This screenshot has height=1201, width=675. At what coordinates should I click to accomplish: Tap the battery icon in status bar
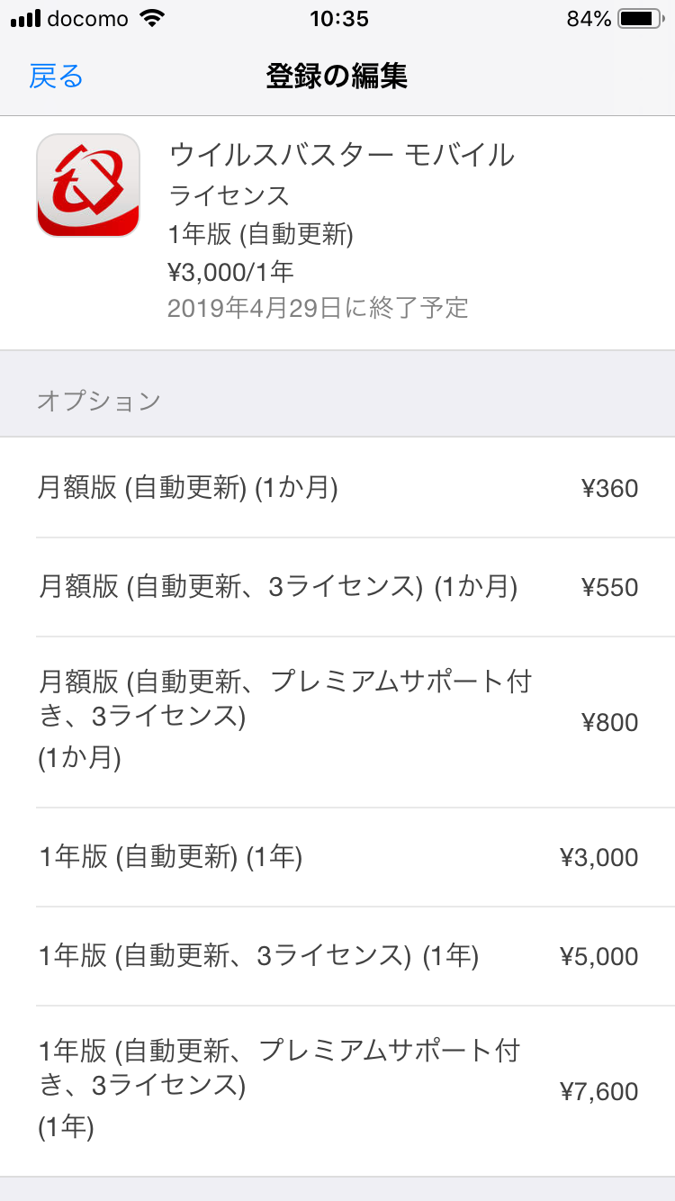[x=641, y=19]
